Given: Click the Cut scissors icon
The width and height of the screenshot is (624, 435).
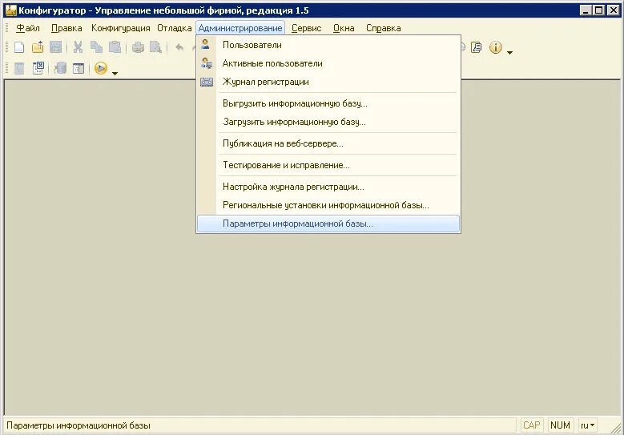Looking at the screenshot, I should tap(78, 47).
